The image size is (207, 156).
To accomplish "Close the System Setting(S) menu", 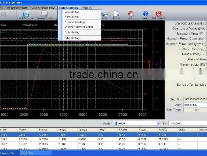I will (69, 8).
